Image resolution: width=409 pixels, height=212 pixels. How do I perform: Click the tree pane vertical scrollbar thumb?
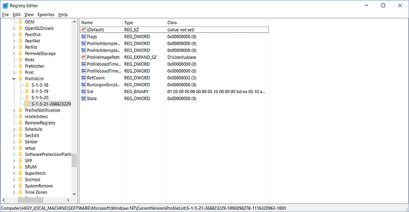tap(74, 160)
